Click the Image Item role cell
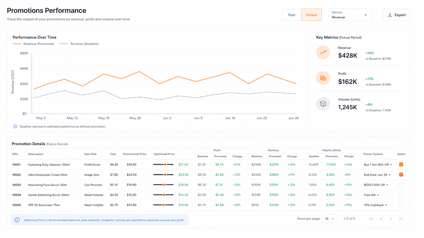This screenshot has height=238, width=424. point(92,175)
